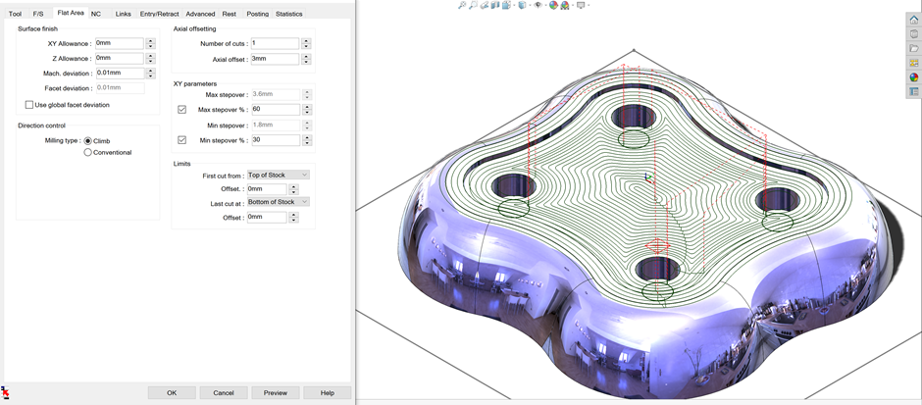Open the Statistics tab
Image resolution: width=922 pixels, height=405 pixels.
[x=288, y=15]
